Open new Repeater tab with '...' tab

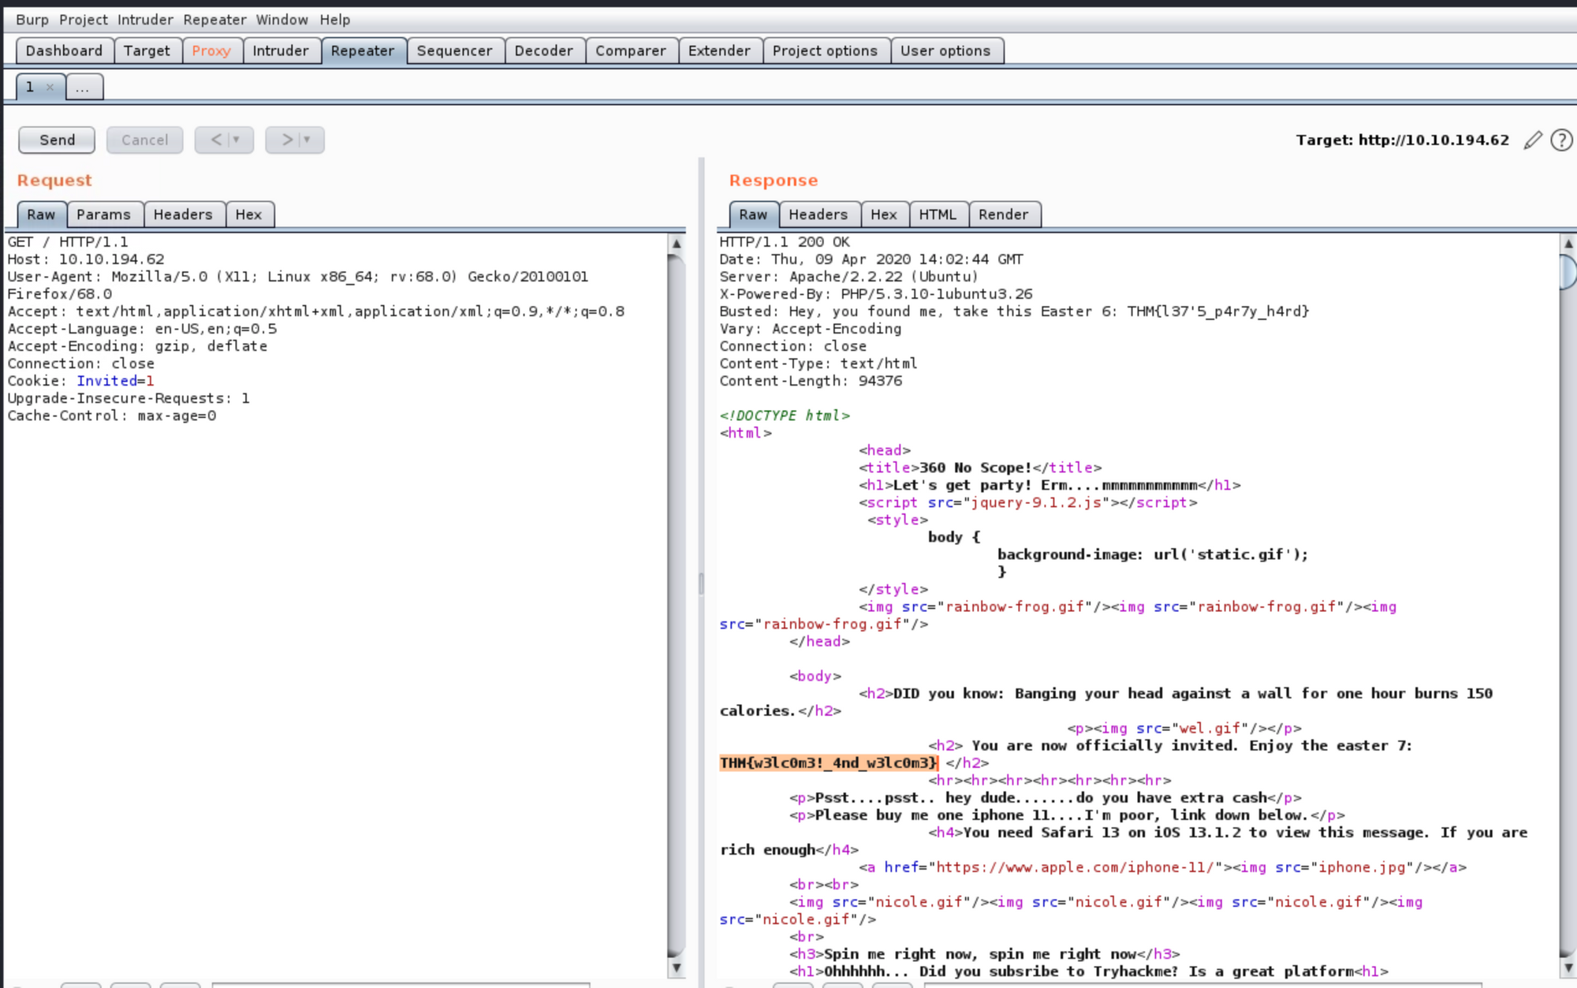pos(83,87)
